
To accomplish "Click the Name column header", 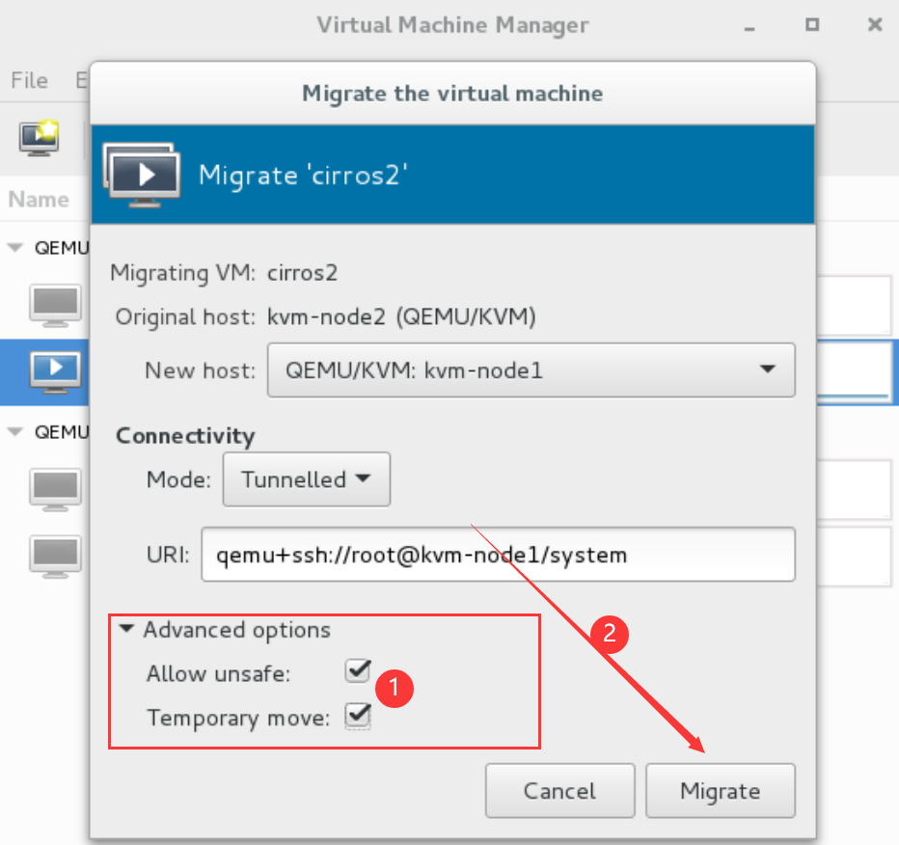I will (x=39, y=200).
